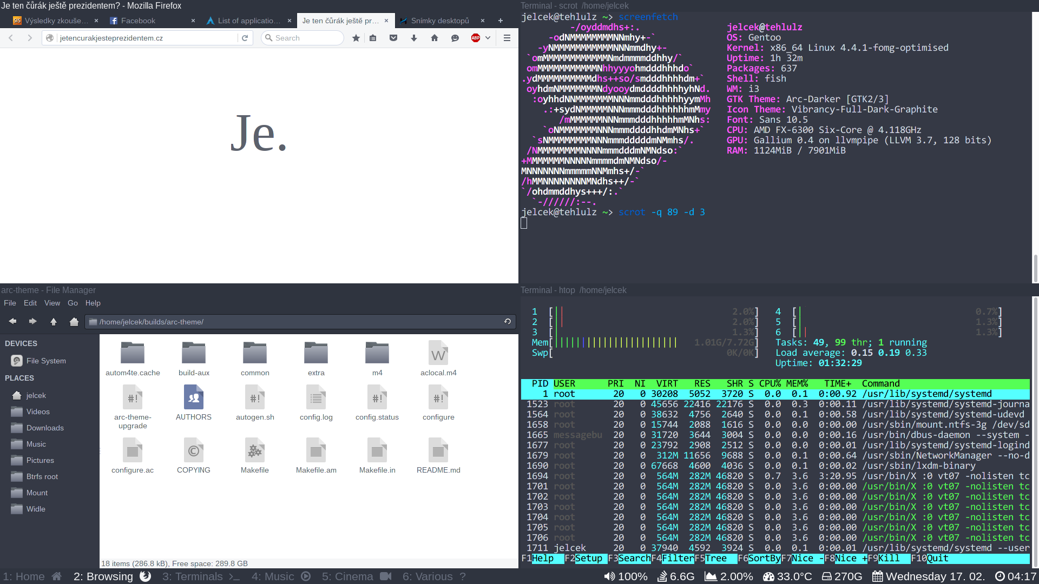Open Firefox downloads arrow icon
The image size is (1039, 584).
point(414,38)
